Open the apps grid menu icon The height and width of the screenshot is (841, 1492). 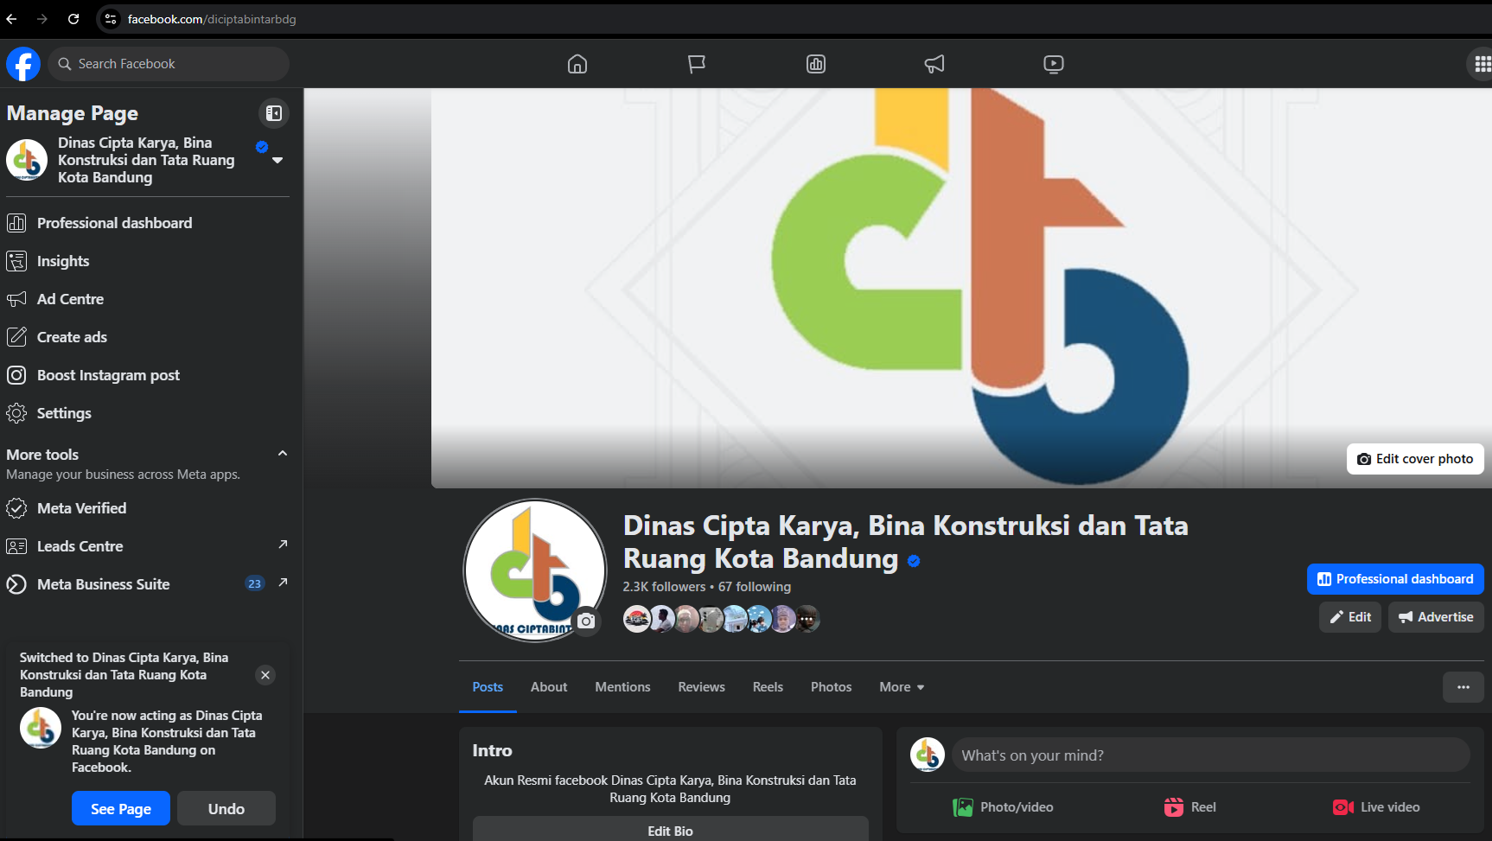pos(1482,64)
